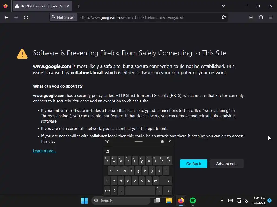The height and width of the screenshot is (207, 277).
Task: Tap the q key
Action: 107,161
